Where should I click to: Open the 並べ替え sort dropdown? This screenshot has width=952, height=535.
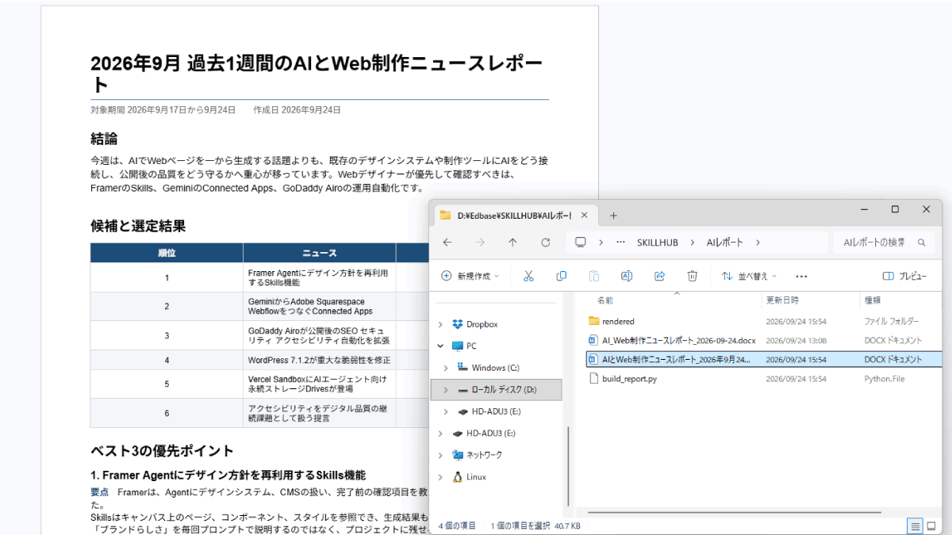click(x=749, y=276)
